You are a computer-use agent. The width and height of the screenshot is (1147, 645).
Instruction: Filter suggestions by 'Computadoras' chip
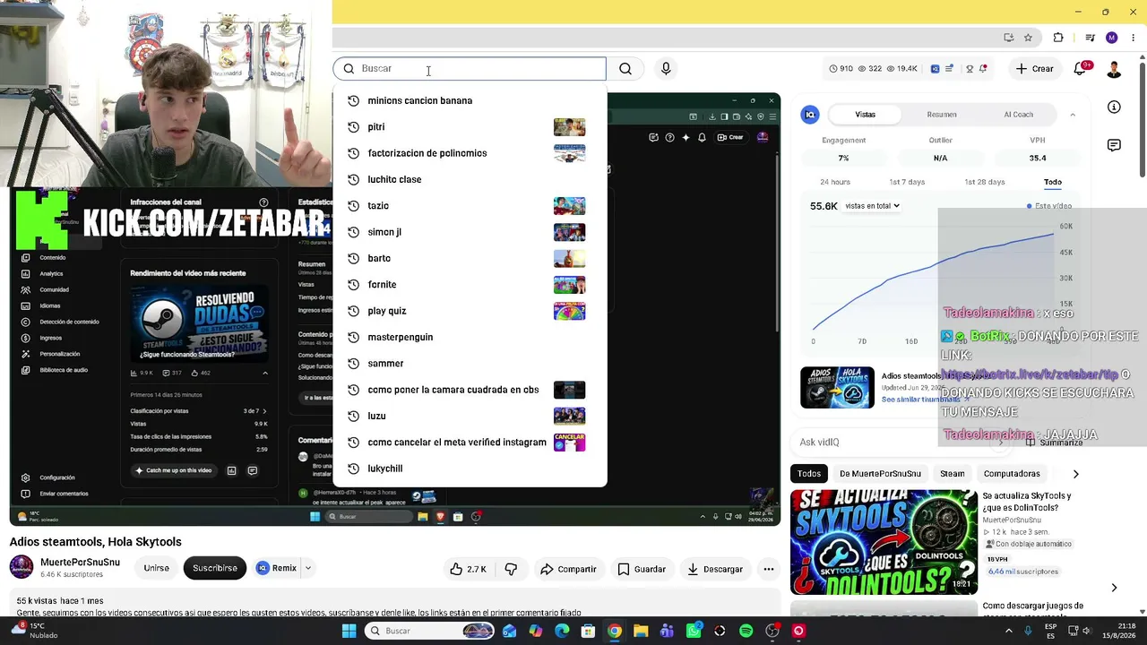[x=1012, y=474]
